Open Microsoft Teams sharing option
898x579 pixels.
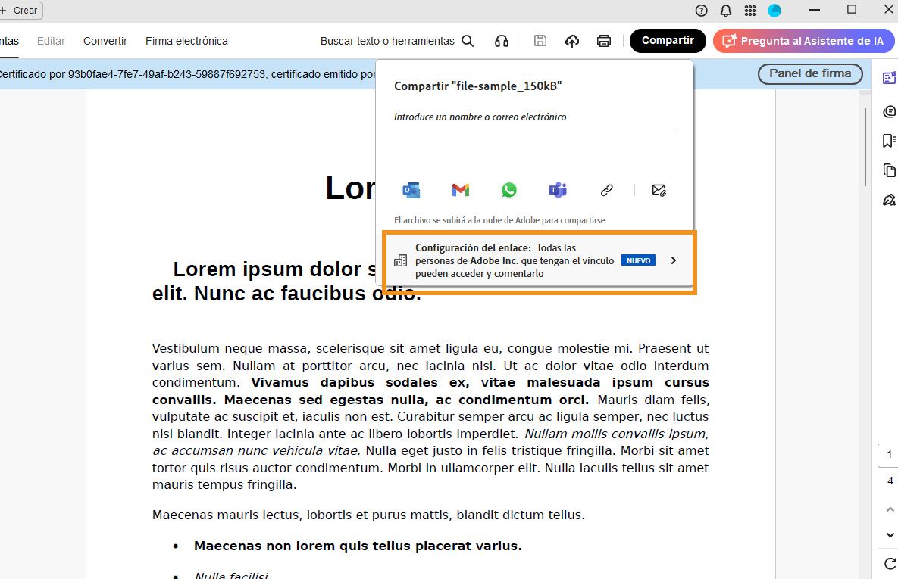557,190
